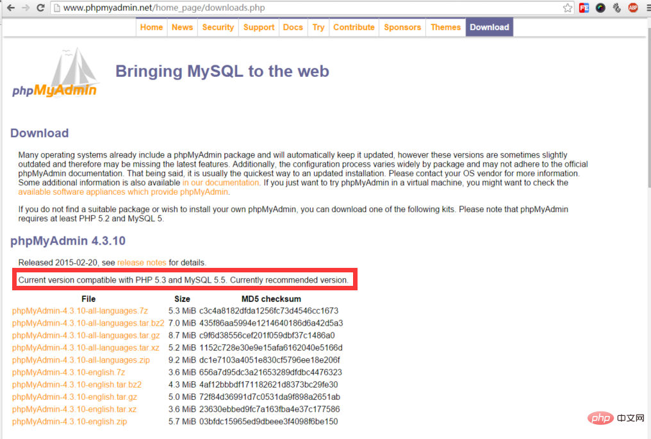Select the Themes navigation tab

pyautogui.click(x=445, y=27)
